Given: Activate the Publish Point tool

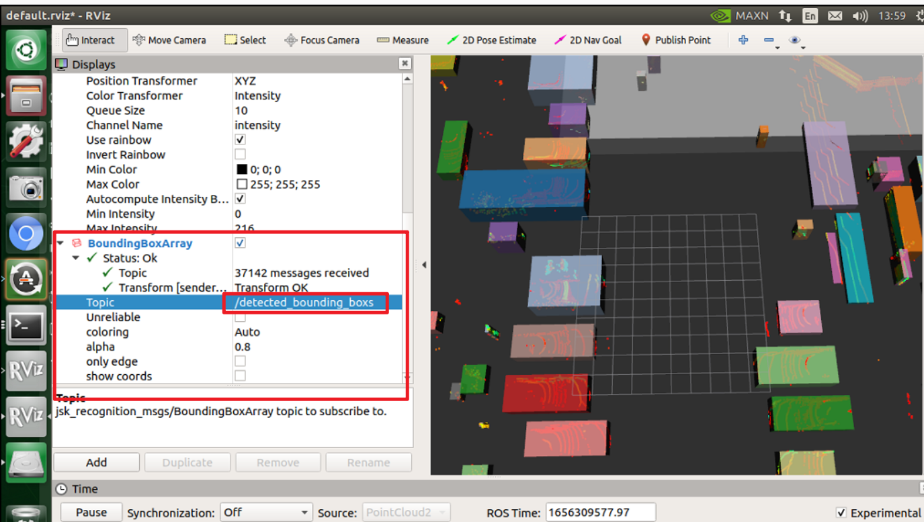Looking at the screenshot, I should pyautogui.click(x=675, y=40).
